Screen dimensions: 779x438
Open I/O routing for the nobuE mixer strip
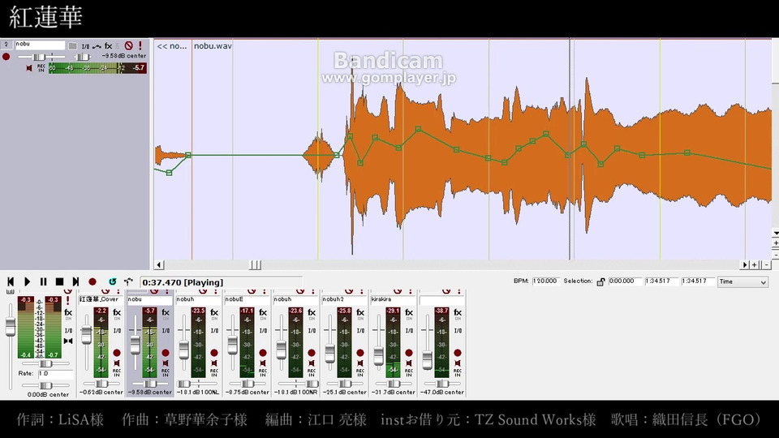[x=263, y=331]
